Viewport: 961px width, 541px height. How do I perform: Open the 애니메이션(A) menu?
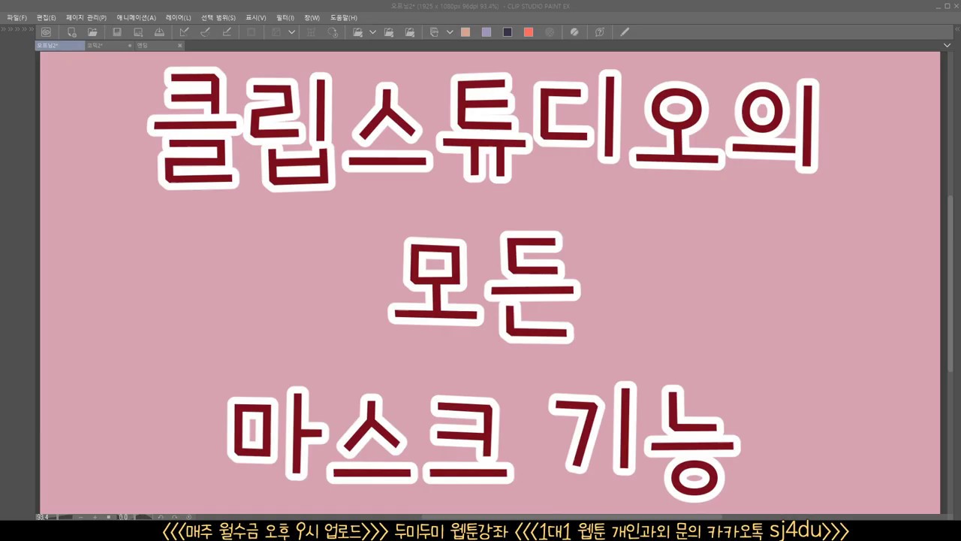[x=136, y=17]
